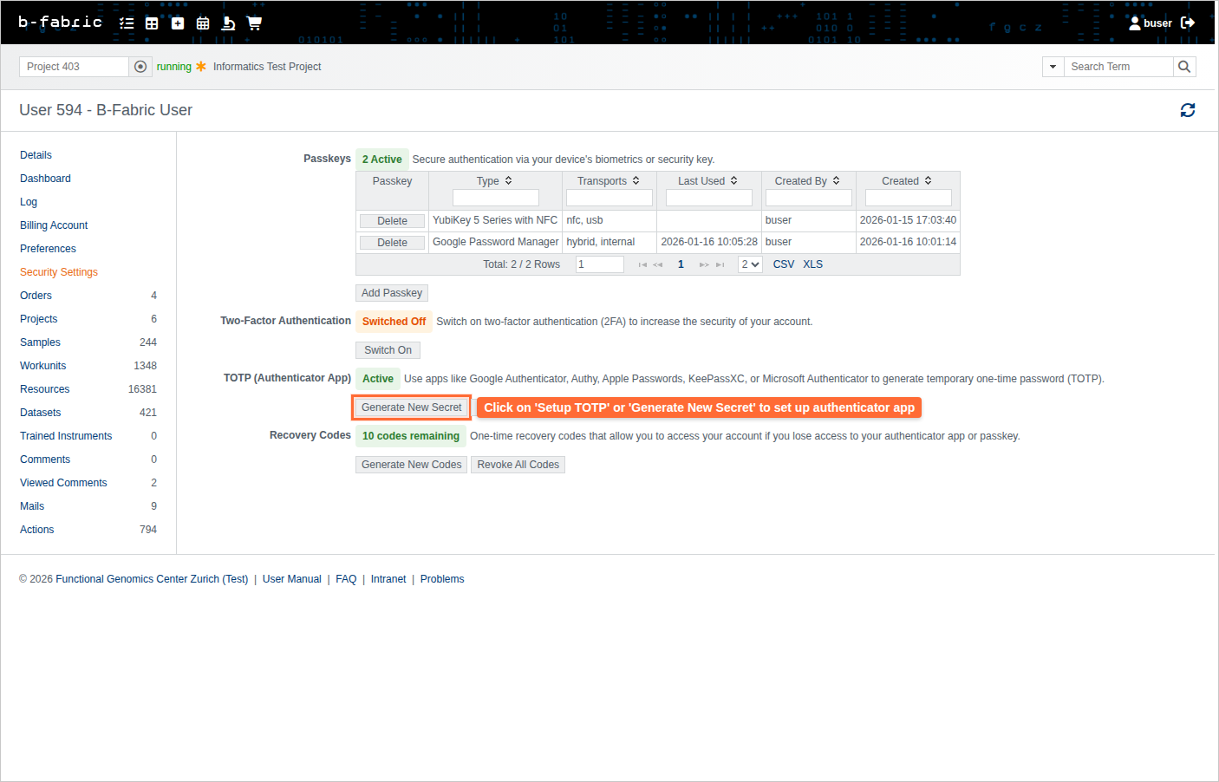Viewport: 1219px width, 782px height.
Task: Click the magnifier search icon
Action: click(x=1184, y=67)
